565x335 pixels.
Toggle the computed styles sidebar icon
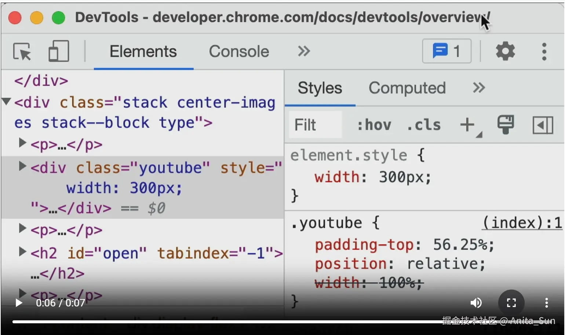coord(543,125)
